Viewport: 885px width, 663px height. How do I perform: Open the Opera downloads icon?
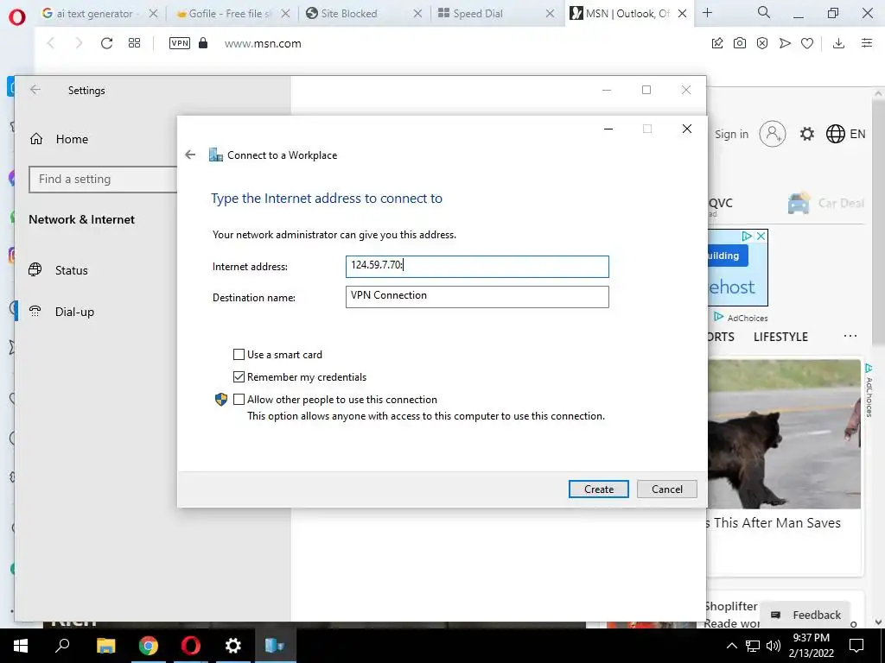point(838,43)
